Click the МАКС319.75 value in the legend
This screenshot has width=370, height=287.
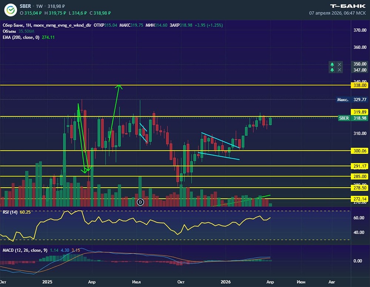131,25
